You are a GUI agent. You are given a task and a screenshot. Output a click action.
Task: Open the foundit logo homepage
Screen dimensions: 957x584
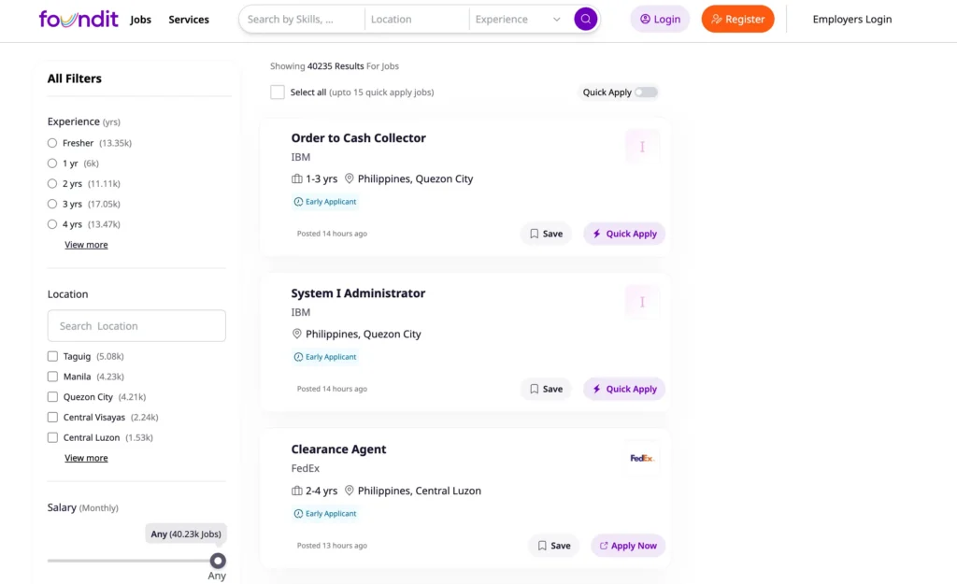click(79, 19)
